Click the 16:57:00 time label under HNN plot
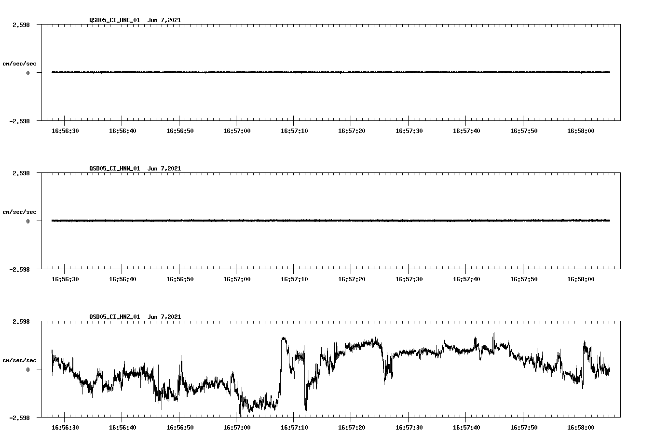Viewport: 655px width, 445px height. 237,279
